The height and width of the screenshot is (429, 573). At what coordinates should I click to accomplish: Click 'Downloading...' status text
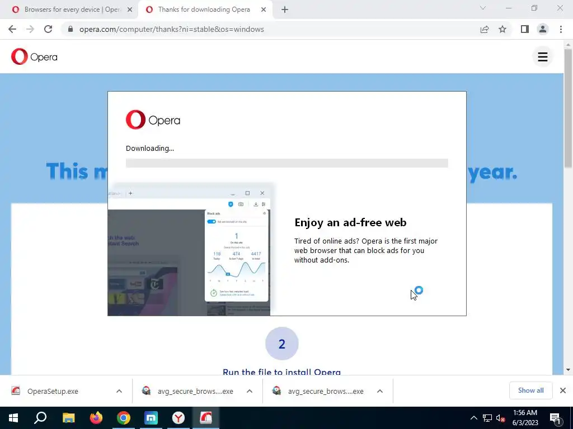click(150, 149)
